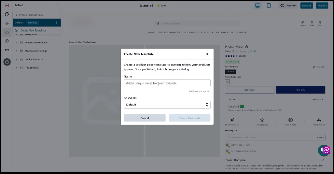Open the pages icon in left sidebar
The image size is (334, 174).
[x=7, y=41]
